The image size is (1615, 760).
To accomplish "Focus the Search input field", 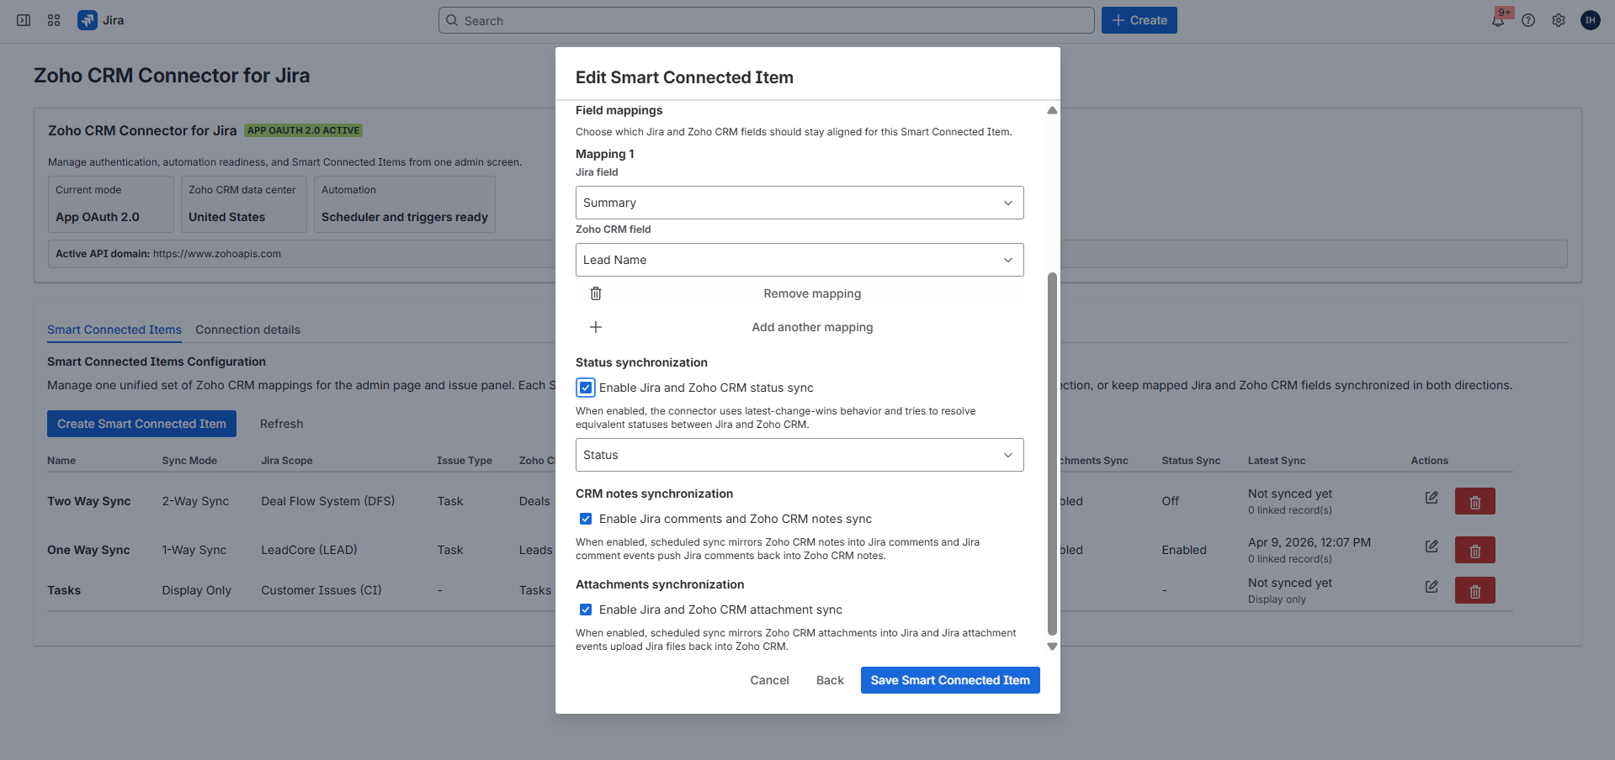I will click(766, 20).
